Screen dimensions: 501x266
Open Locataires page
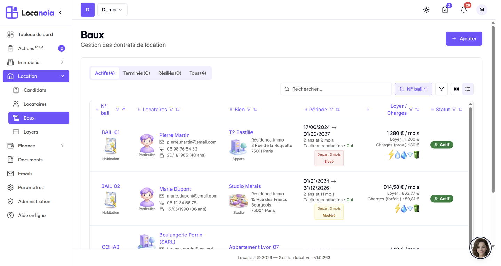tap(39, 104)
